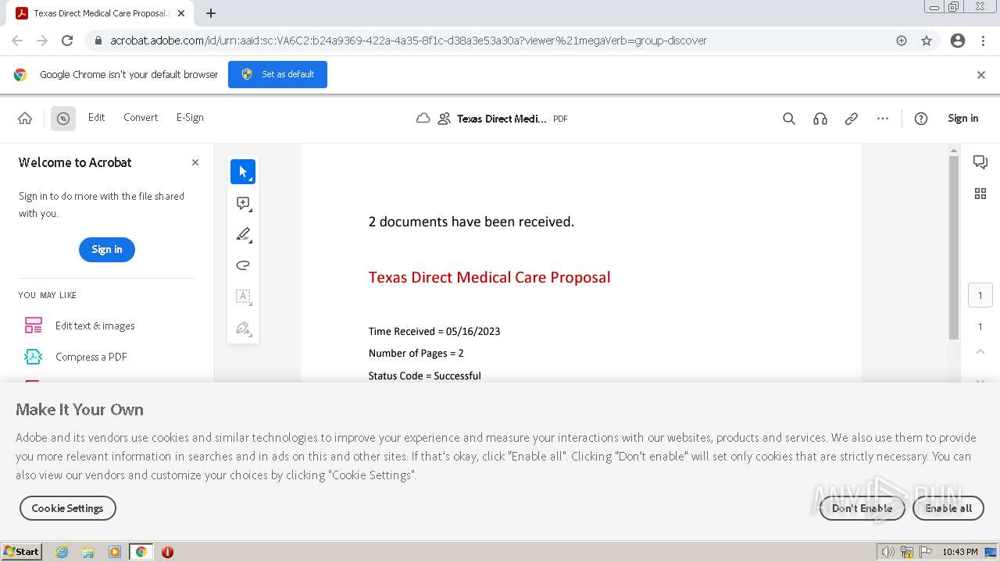Click the blue Sign in button
This screenshot has width=1000, height=562.
(107, 250)
